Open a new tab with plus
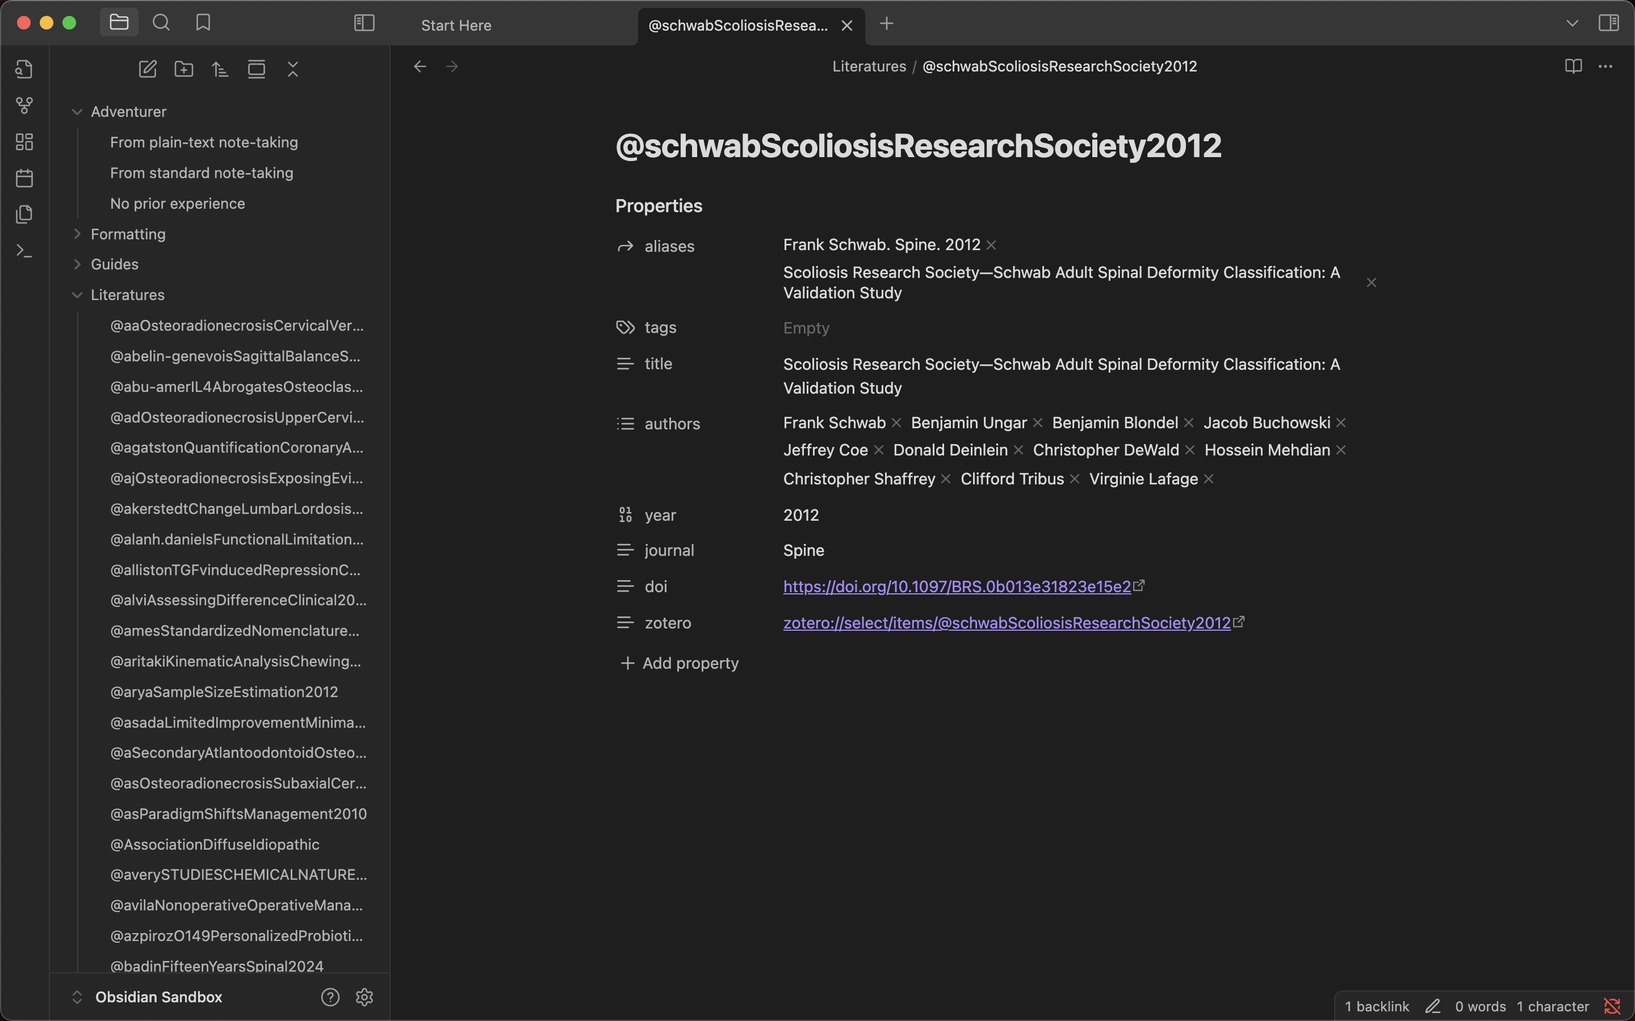1635x1021 pixels. 886,24
